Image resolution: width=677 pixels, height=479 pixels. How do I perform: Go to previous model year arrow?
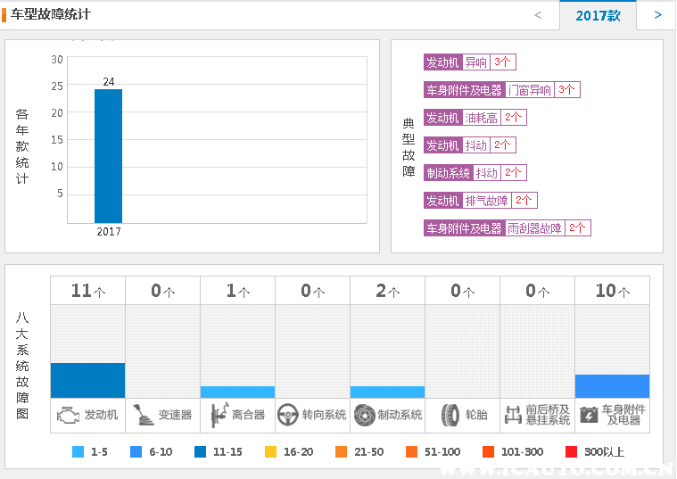pyautogui.click(x=538, y=15)
